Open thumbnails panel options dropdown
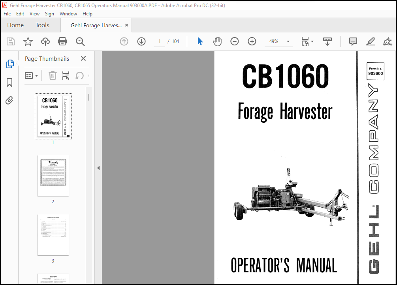Viewport: 397px width, 285px height. click(31, 75)
